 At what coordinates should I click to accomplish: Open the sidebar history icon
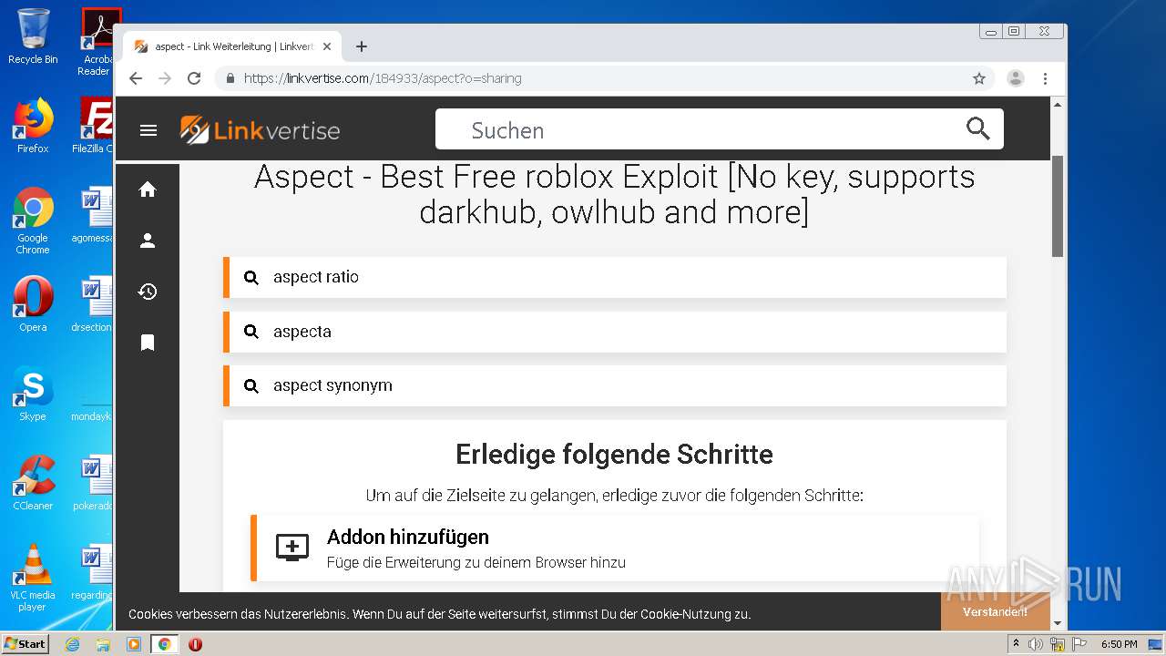pyautogui.click(x=148, y=292)
